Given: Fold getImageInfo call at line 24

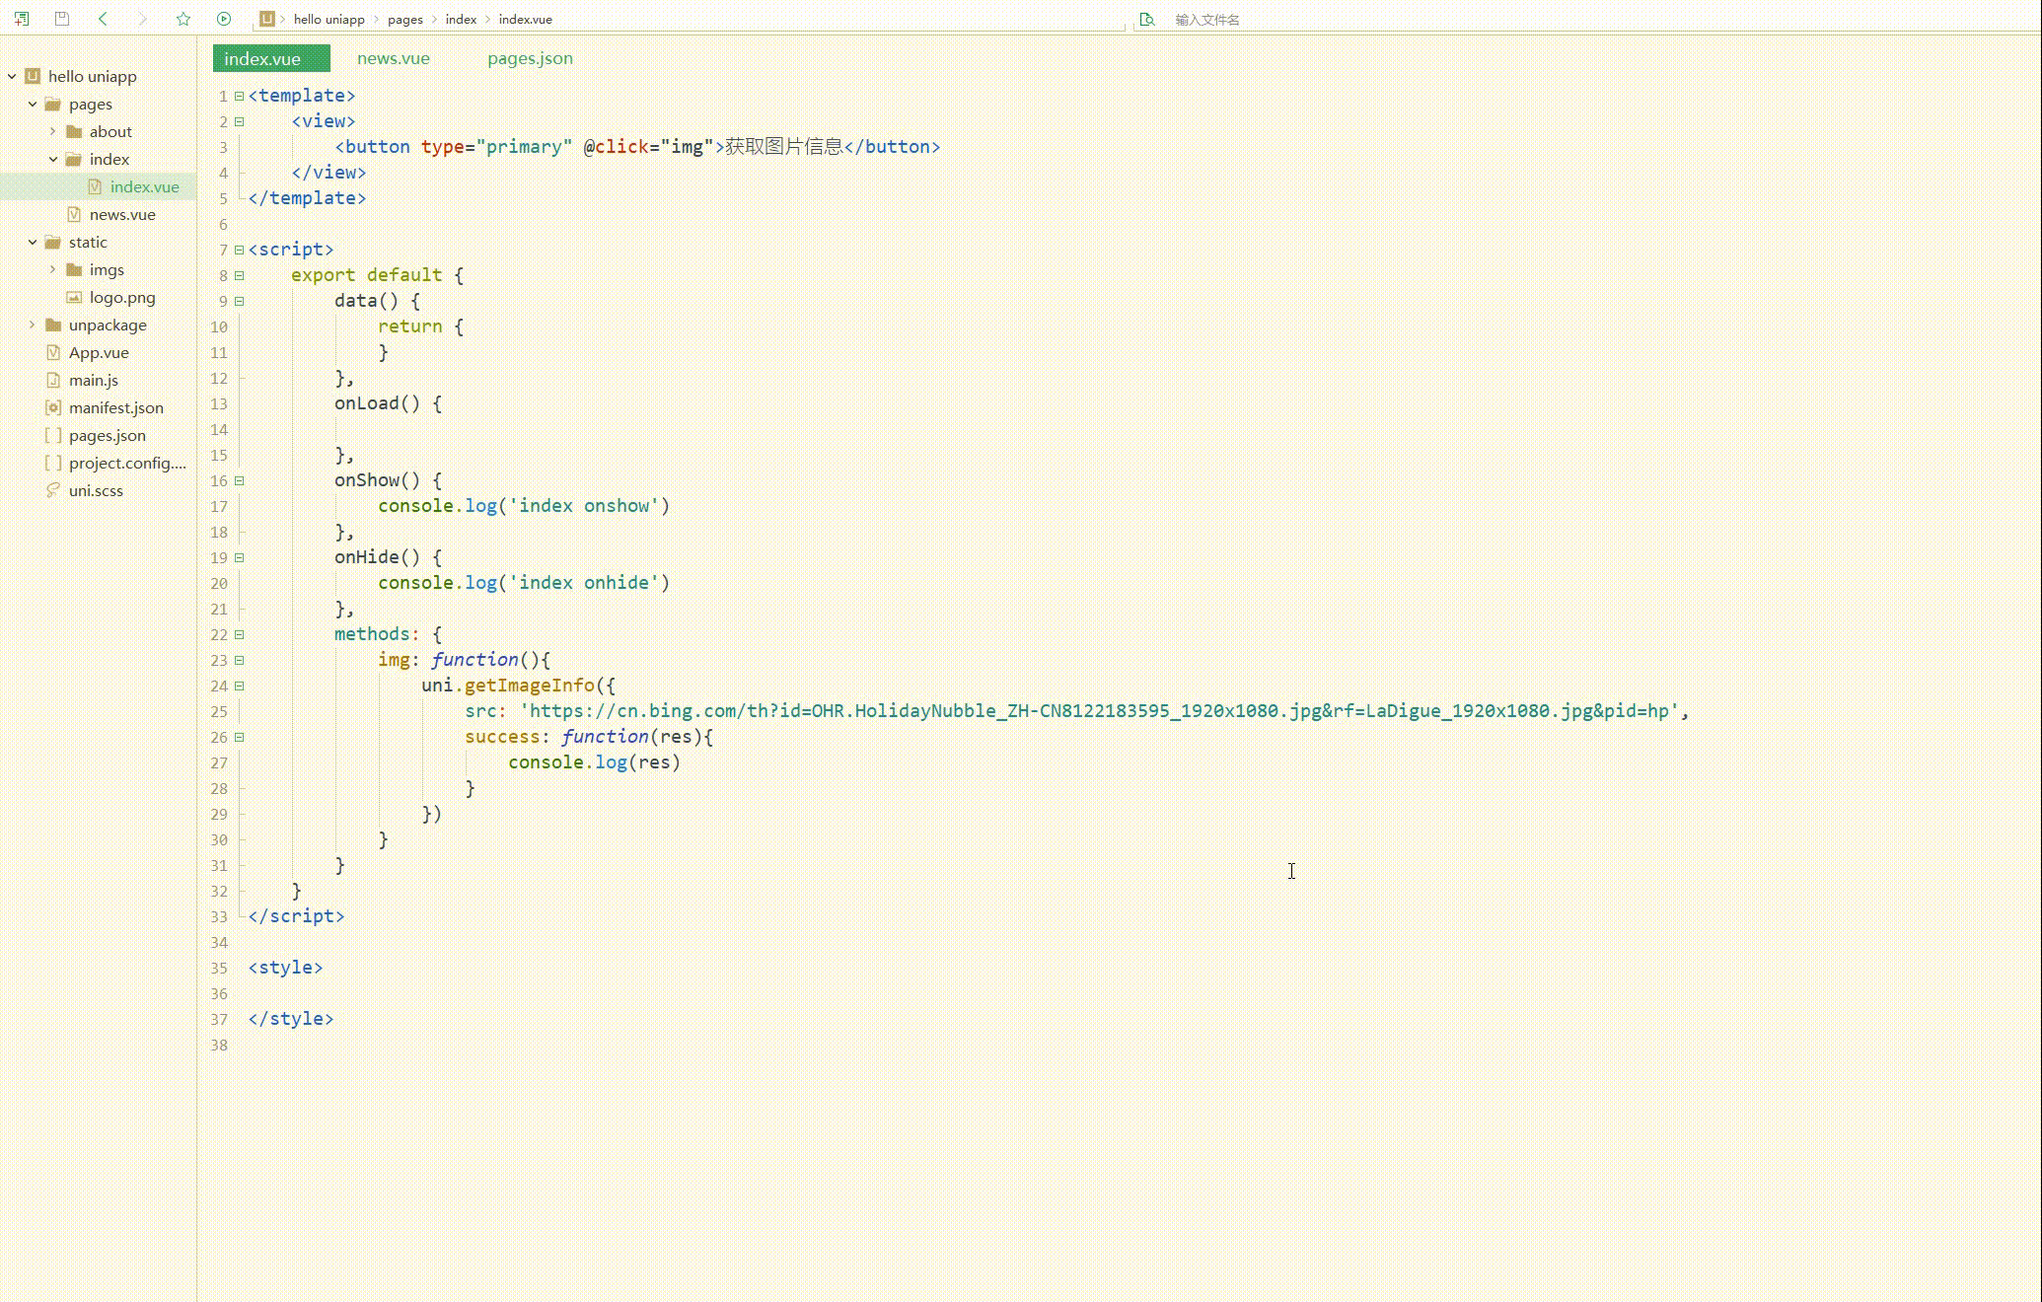Looking at the screenshot, I should [239, 686].
